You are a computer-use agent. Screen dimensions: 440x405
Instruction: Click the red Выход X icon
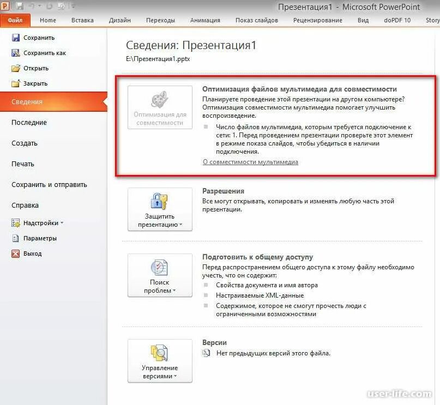click(16, 253)
